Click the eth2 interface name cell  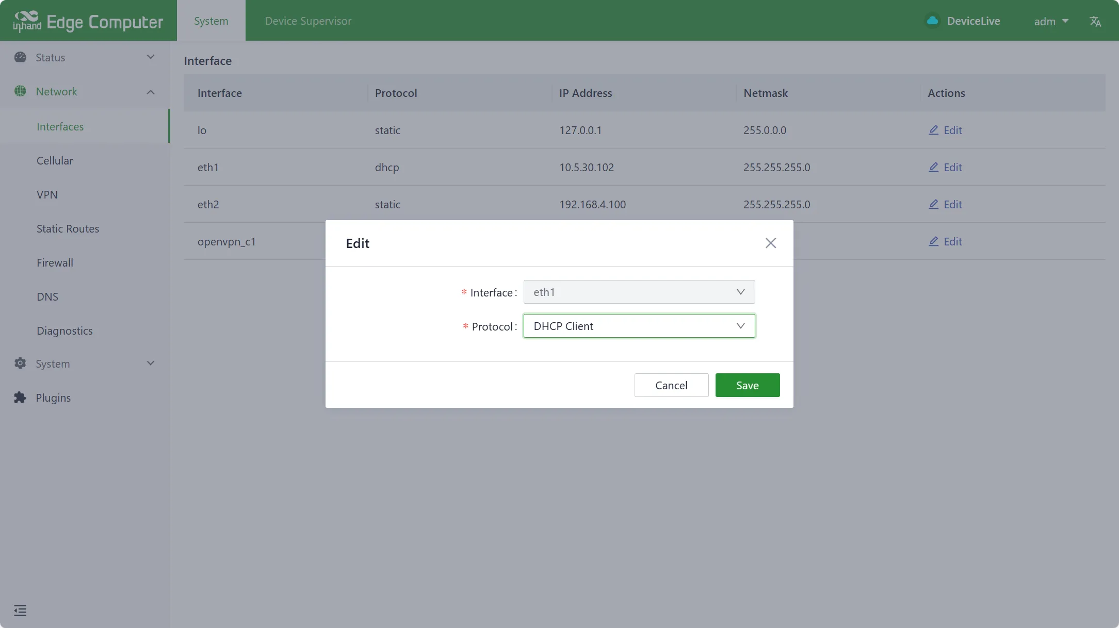[208, 204]
